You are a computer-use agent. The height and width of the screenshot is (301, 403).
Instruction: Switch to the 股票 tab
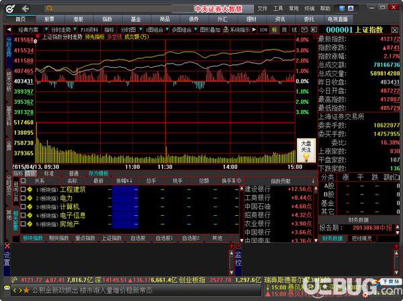pyautogui.click(x=49, y=19)
